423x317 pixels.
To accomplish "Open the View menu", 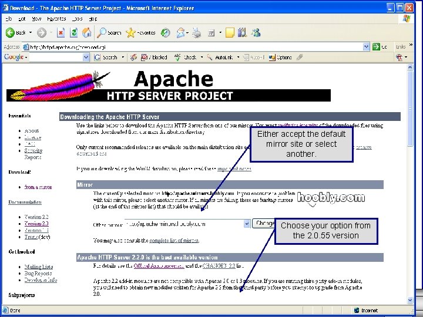I will [36, 19].
